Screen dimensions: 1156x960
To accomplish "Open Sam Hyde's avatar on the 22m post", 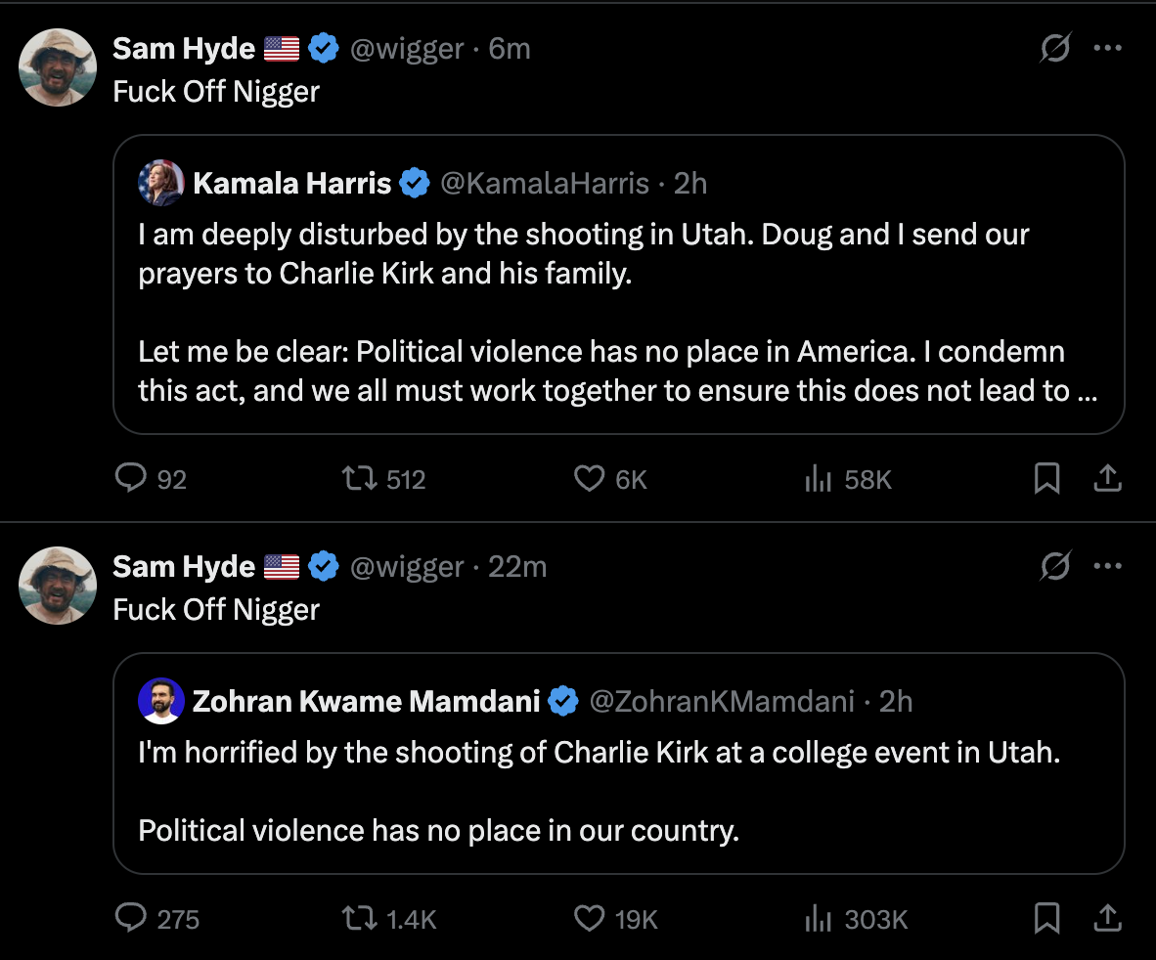I will coord(58,586).
